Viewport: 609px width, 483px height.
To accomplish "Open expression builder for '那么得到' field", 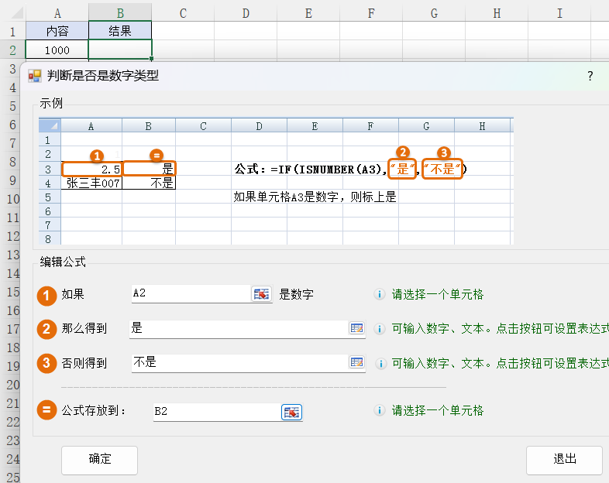I will tap(356, 328).
